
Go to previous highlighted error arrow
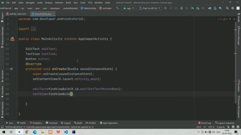click(230, 19)
